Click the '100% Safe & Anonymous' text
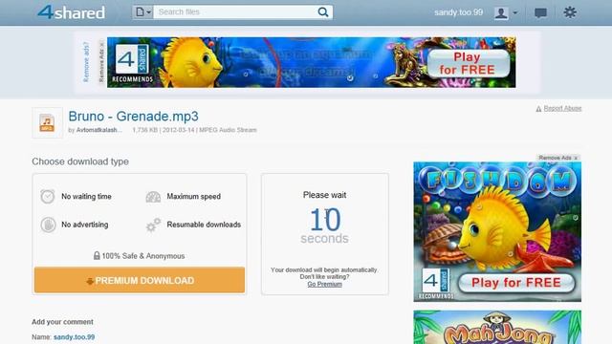This screenshot has width=612, height=344. [143, 256]
